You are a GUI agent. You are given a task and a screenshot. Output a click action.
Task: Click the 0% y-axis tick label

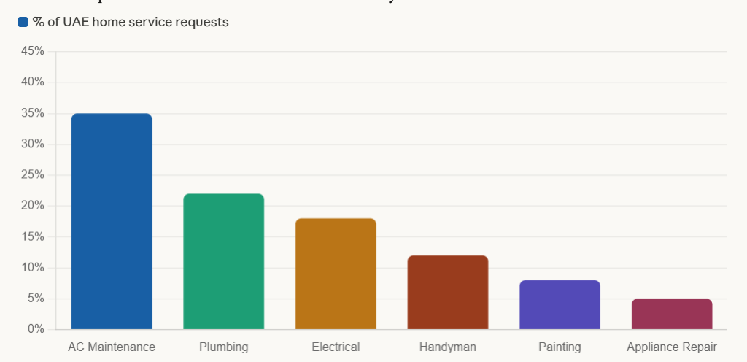36,329
